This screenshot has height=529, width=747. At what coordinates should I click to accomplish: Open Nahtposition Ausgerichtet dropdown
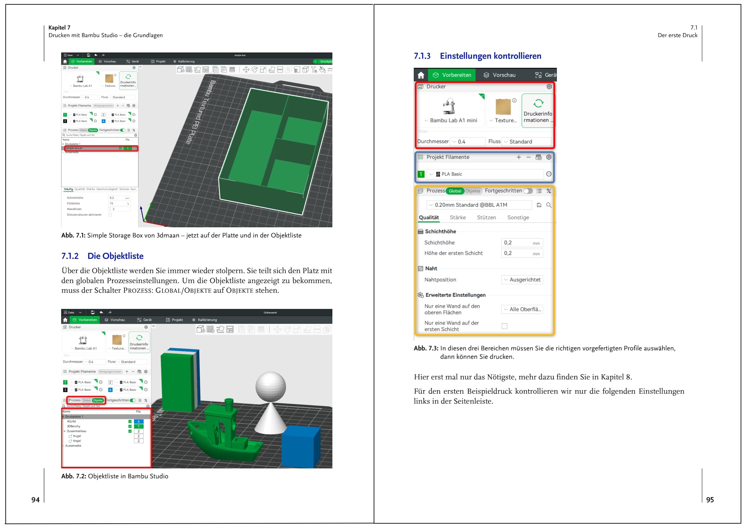522,280
